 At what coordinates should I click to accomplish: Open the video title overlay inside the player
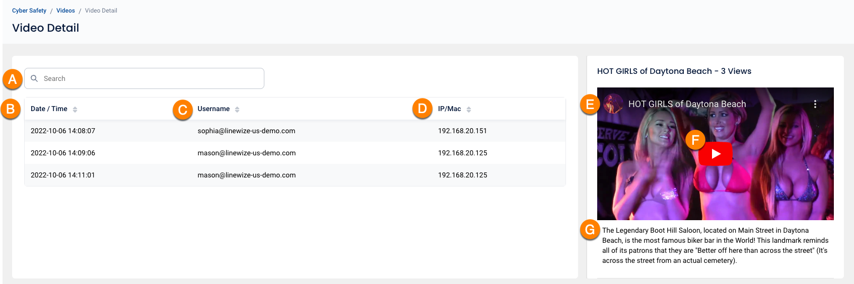click(x=687, y=104)
